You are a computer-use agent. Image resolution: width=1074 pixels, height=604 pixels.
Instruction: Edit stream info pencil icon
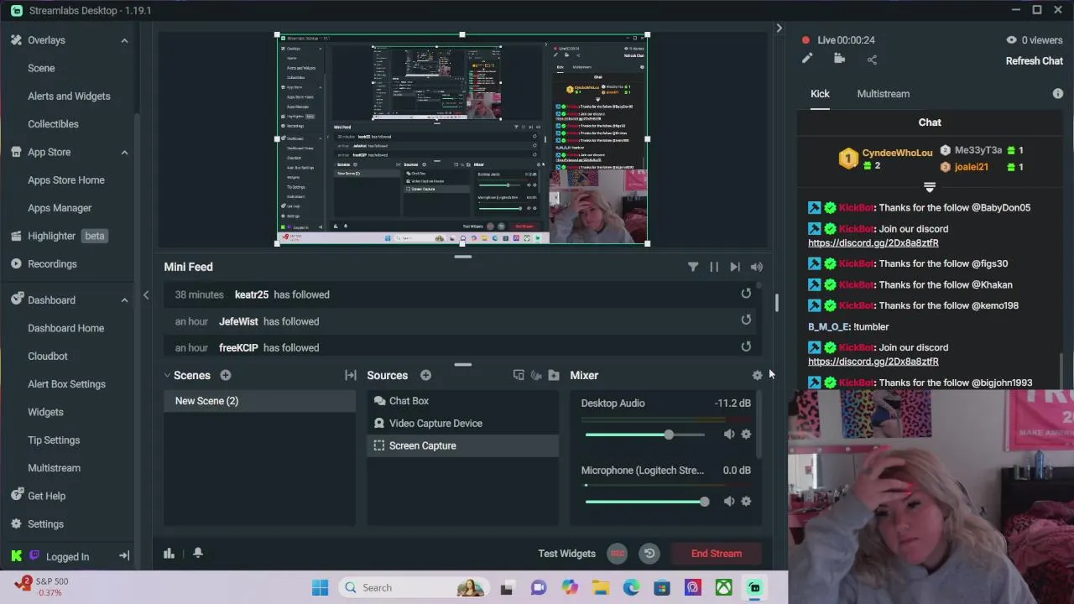[807, 59]
